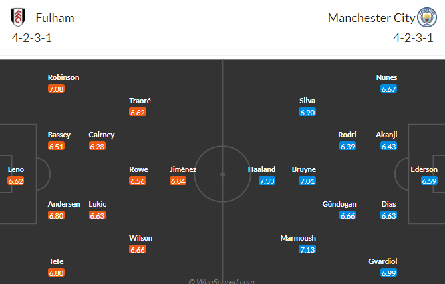Click Gvardiol's 6.99 rating badge

388,273
